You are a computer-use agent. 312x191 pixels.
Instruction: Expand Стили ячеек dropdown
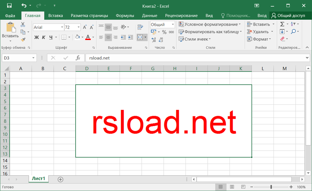pos(210,39)
